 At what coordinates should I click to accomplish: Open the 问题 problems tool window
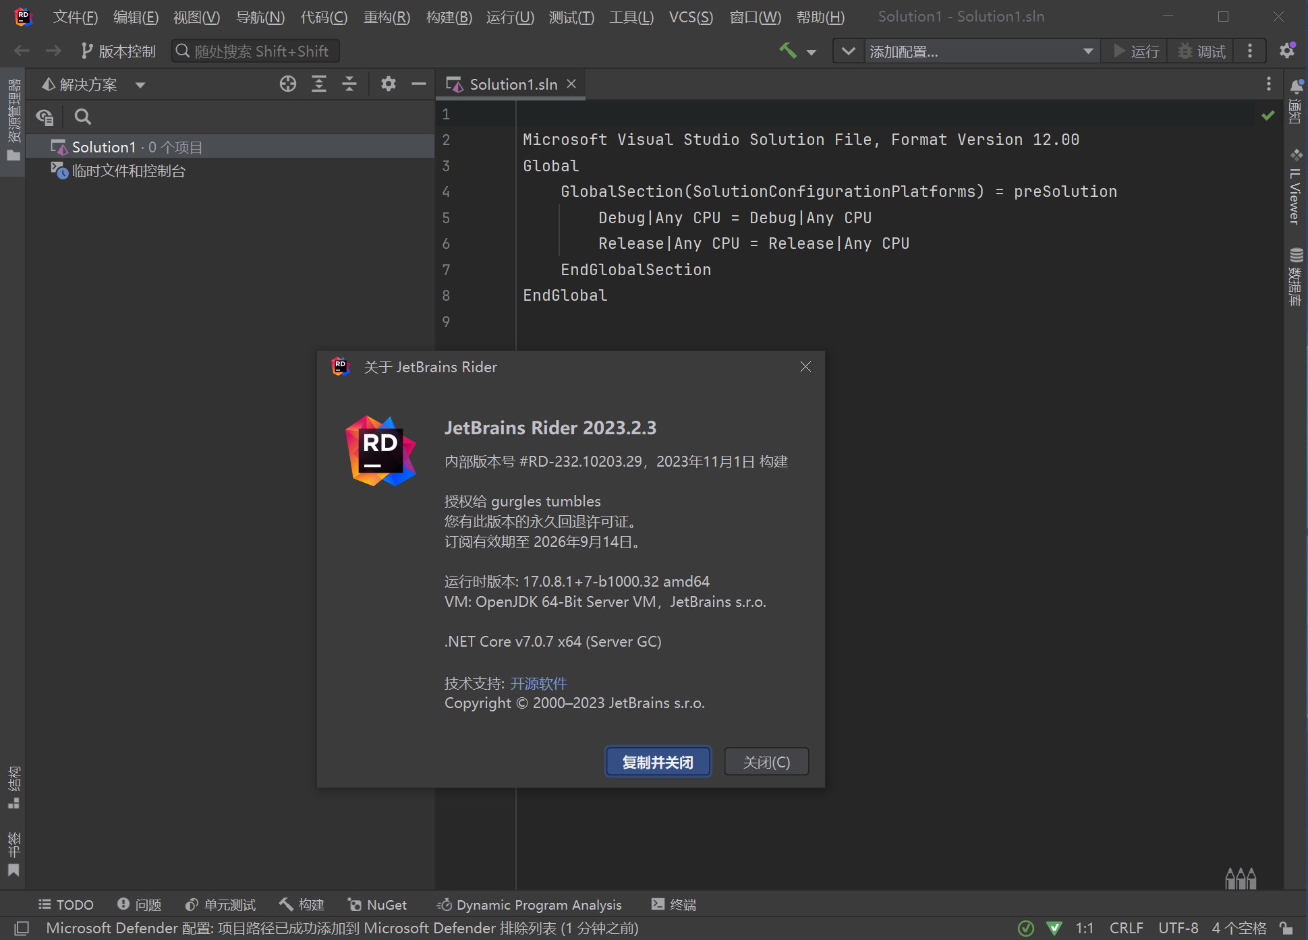[139, 904]
